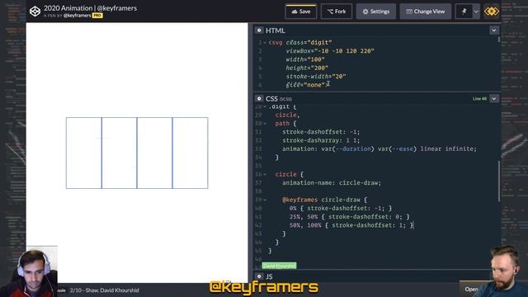Click the CSS panel title
Screen dimensions: 528x297
(x=271, y=99)
